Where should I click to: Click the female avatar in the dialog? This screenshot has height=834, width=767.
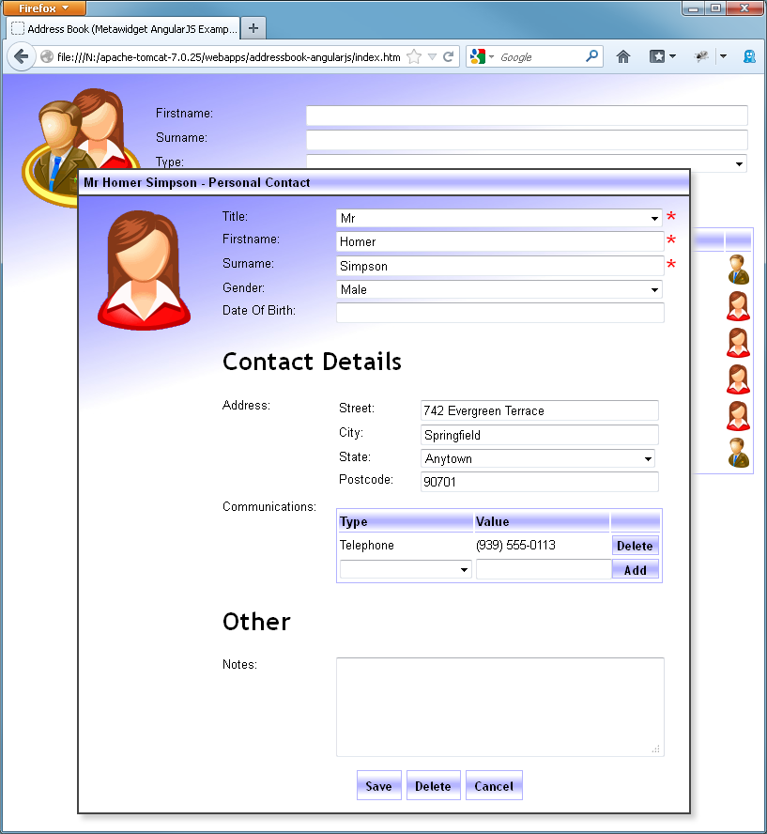coord(144,270)
